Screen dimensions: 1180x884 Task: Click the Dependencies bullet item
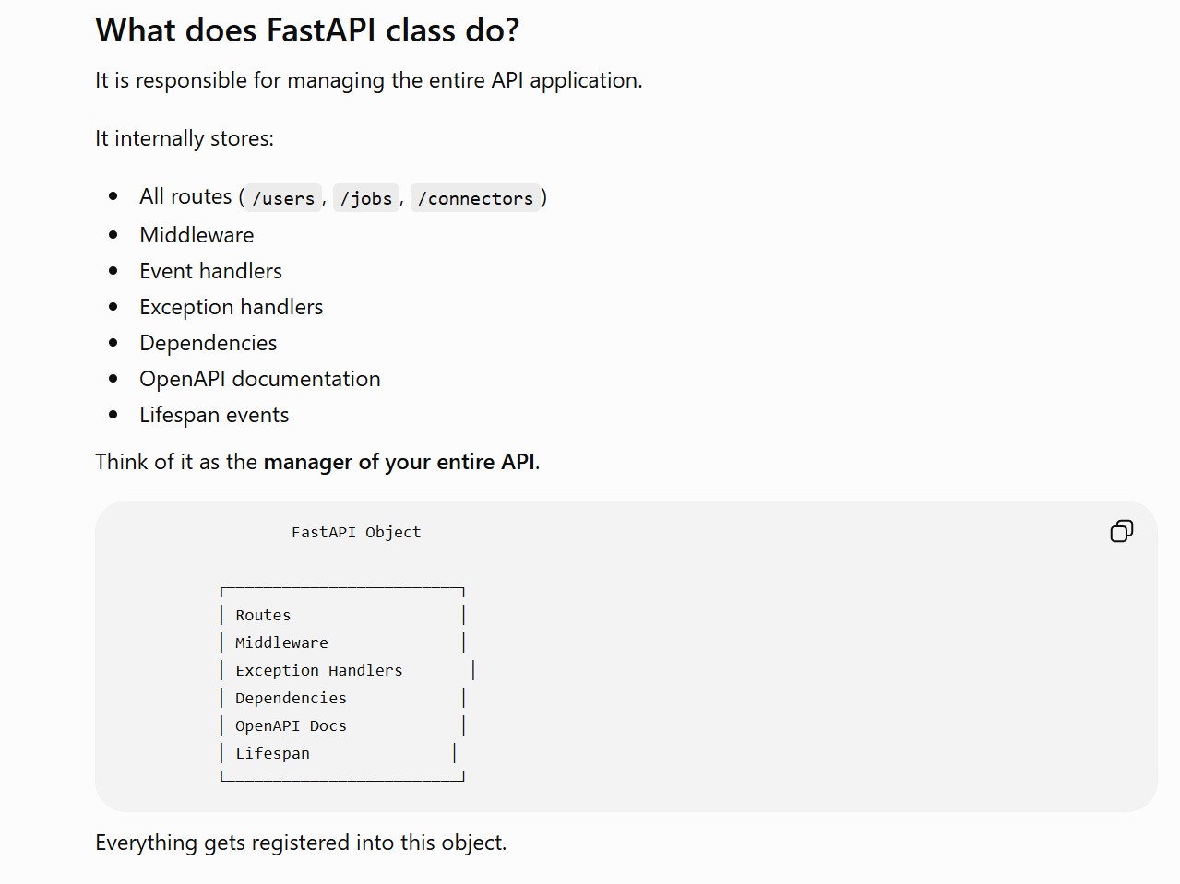[208, 343]
